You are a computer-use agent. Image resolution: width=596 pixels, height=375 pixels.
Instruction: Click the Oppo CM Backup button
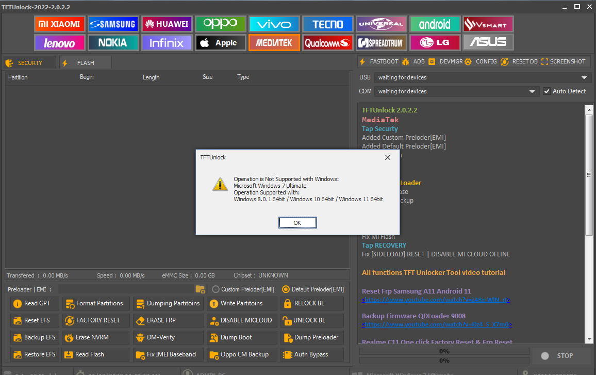[242, 354]
